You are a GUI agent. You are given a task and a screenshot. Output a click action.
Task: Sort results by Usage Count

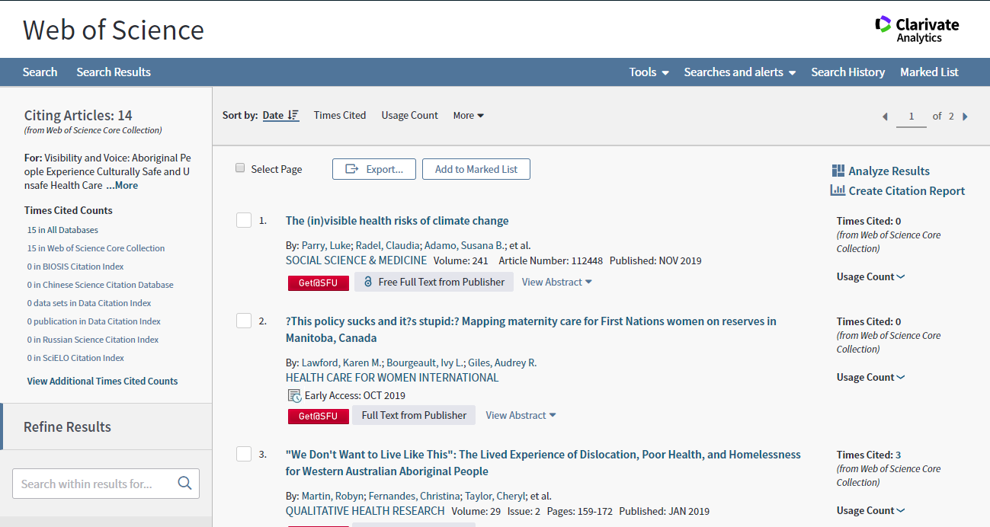(x=409, y=115)
